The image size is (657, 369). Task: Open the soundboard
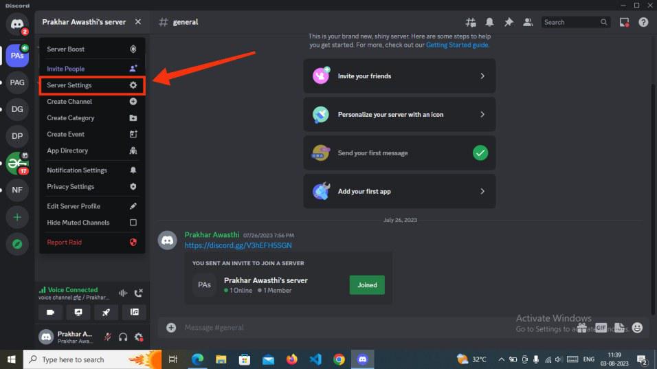click(x=134, y=312)
